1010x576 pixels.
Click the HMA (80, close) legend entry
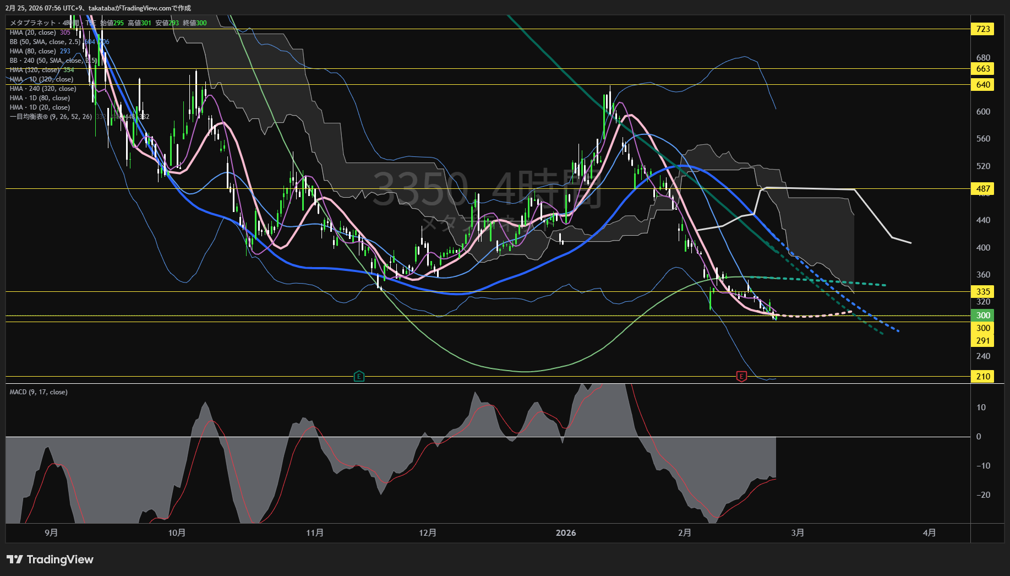pos(33,51)
